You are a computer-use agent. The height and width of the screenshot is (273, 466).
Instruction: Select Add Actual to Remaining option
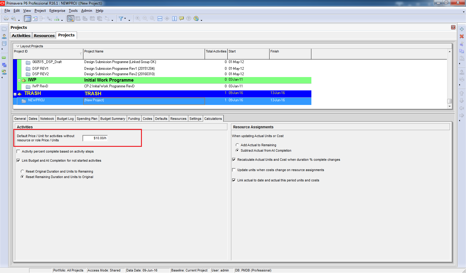click(x=237, y=145)
